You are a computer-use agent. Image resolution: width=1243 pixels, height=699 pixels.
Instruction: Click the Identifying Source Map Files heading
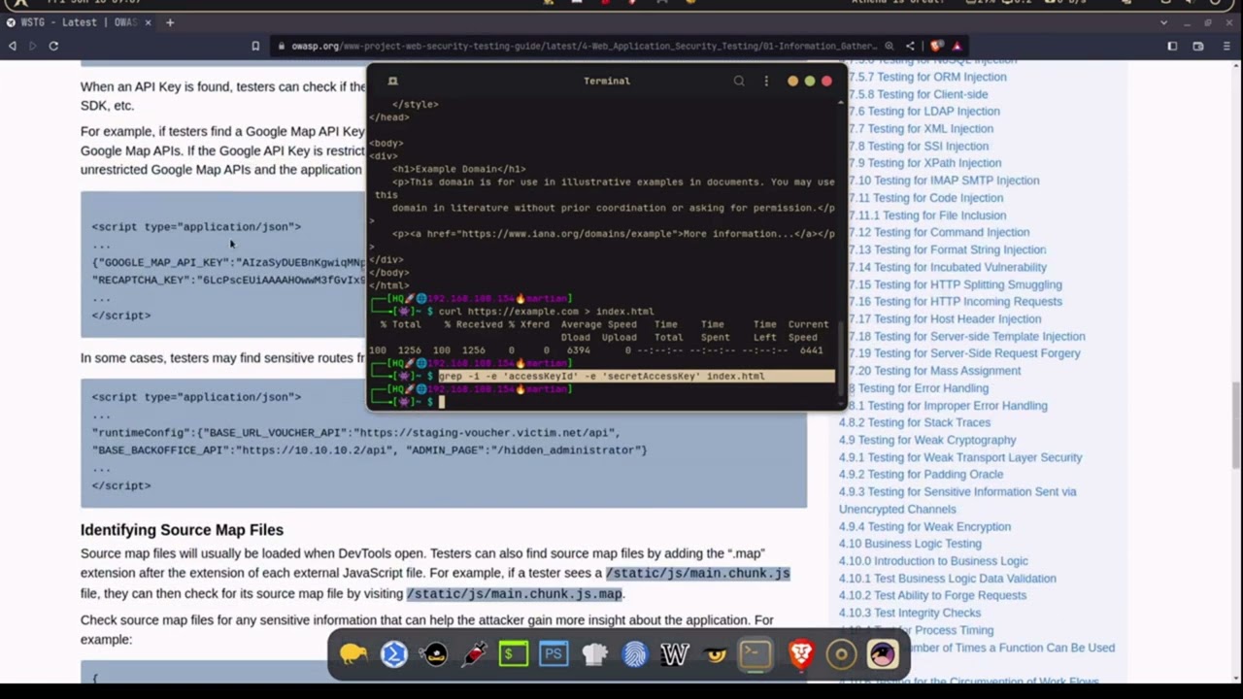pyautogui.click(x=182, y=530)
